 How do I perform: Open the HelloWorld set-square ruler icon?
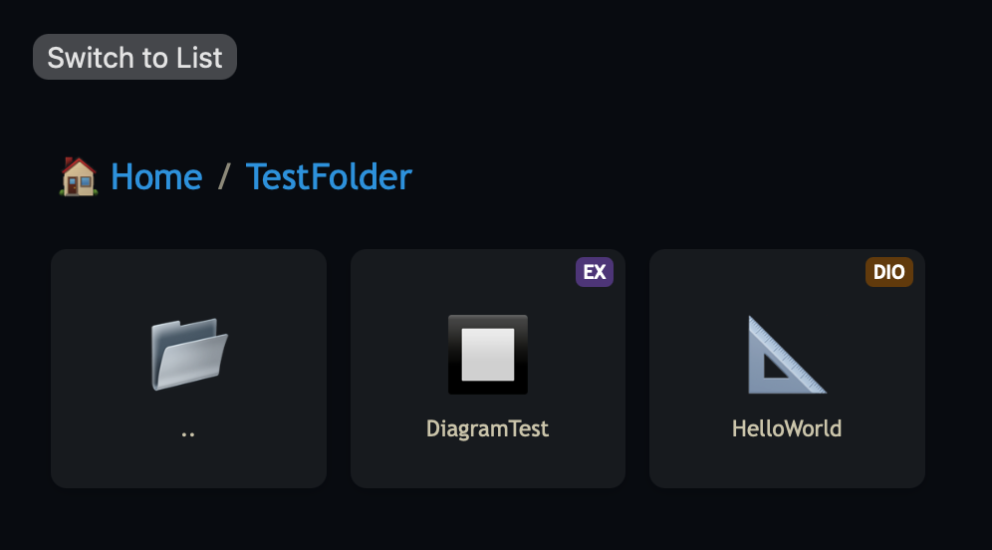tap(787, 354)
